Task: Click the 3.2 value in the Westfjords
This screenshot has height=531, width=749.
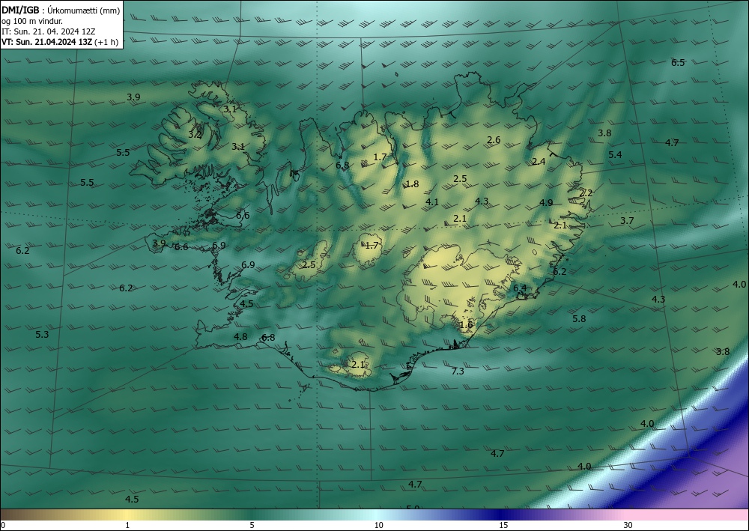Action: coord(195,135)
